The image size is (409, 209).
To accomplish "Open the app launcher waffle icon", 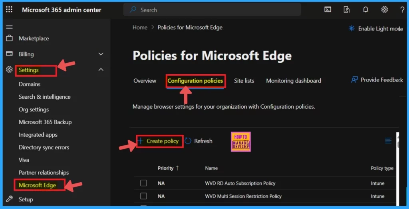I will tap(9, 10).
